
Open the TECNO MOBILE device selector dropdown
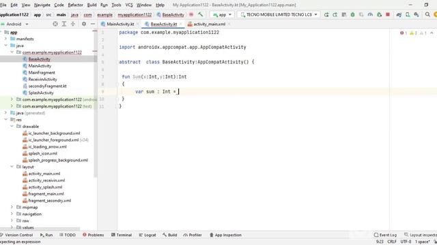pos(279,14)
